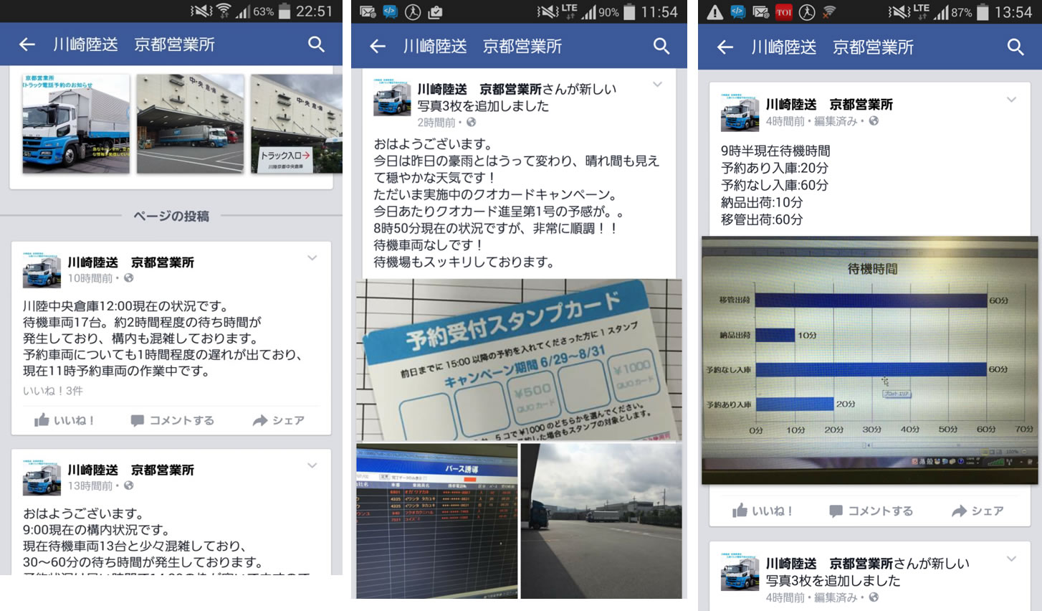
Task: Tap the back arrow in the middle phone screen
Action: coord(378,47)
